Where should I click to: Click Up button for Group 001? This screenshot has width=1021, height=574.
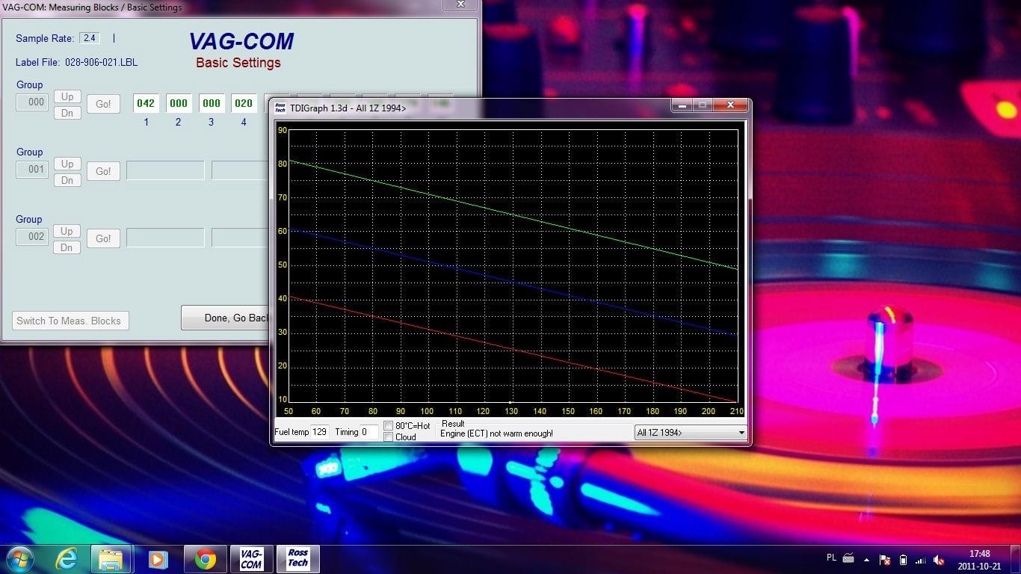pyautogui.click(x=67, y=164)
